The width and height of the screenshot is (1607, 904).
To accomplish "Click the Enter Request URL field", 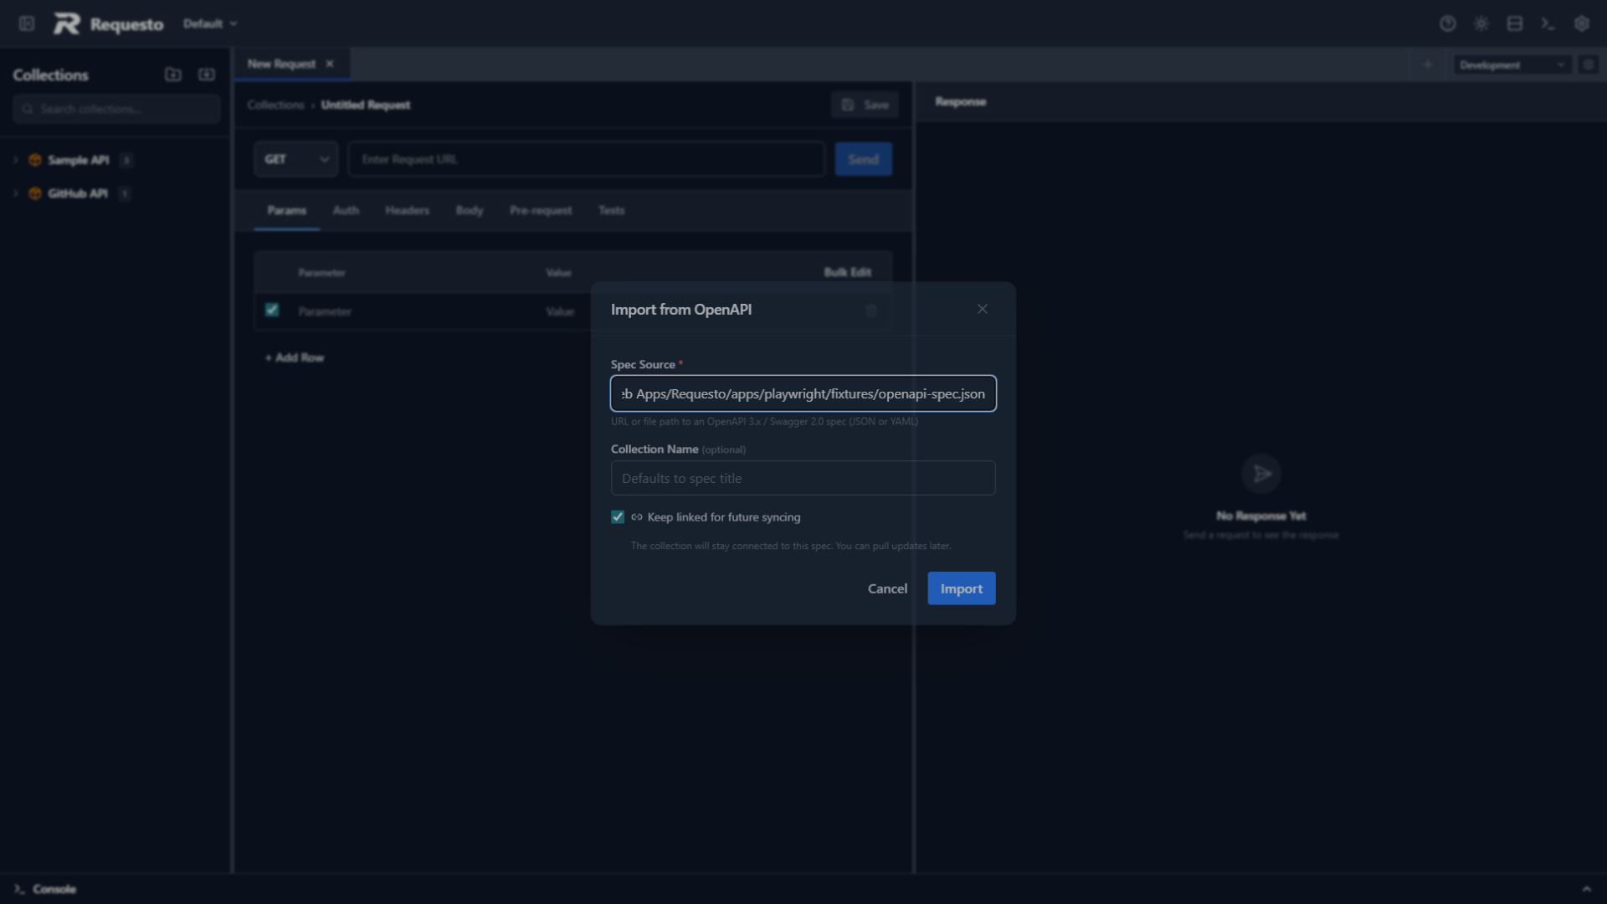I will pos(587,159).
